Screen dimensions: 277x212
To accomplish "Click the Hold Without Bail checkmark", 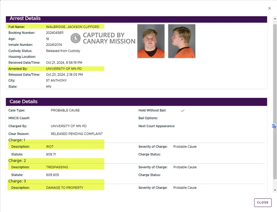I will [x=183, y=111].
